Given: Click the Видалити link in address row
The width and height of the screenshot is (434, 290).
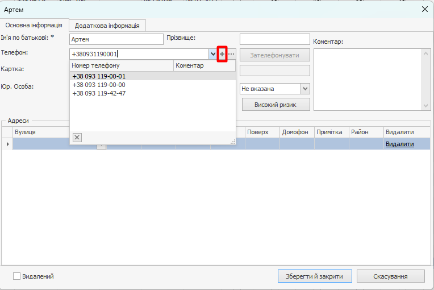Looking at the screenshot, I should point(399,144).
